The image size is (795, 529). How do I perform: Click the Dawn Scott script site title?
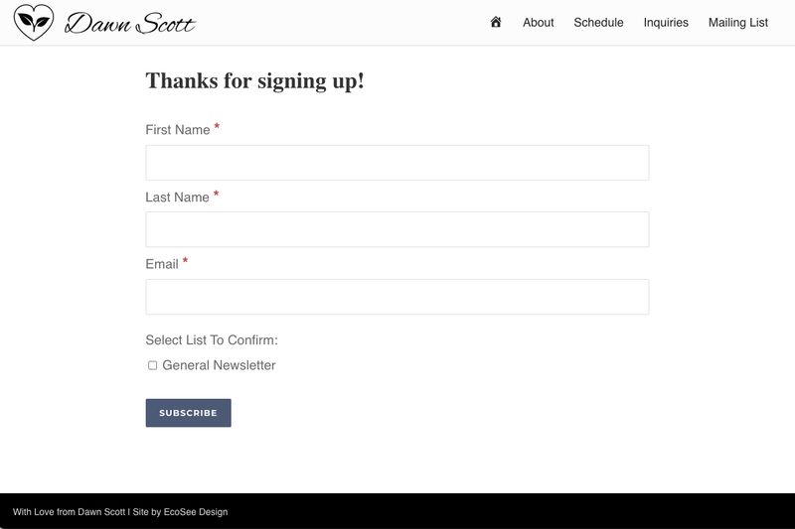(130, 24)
